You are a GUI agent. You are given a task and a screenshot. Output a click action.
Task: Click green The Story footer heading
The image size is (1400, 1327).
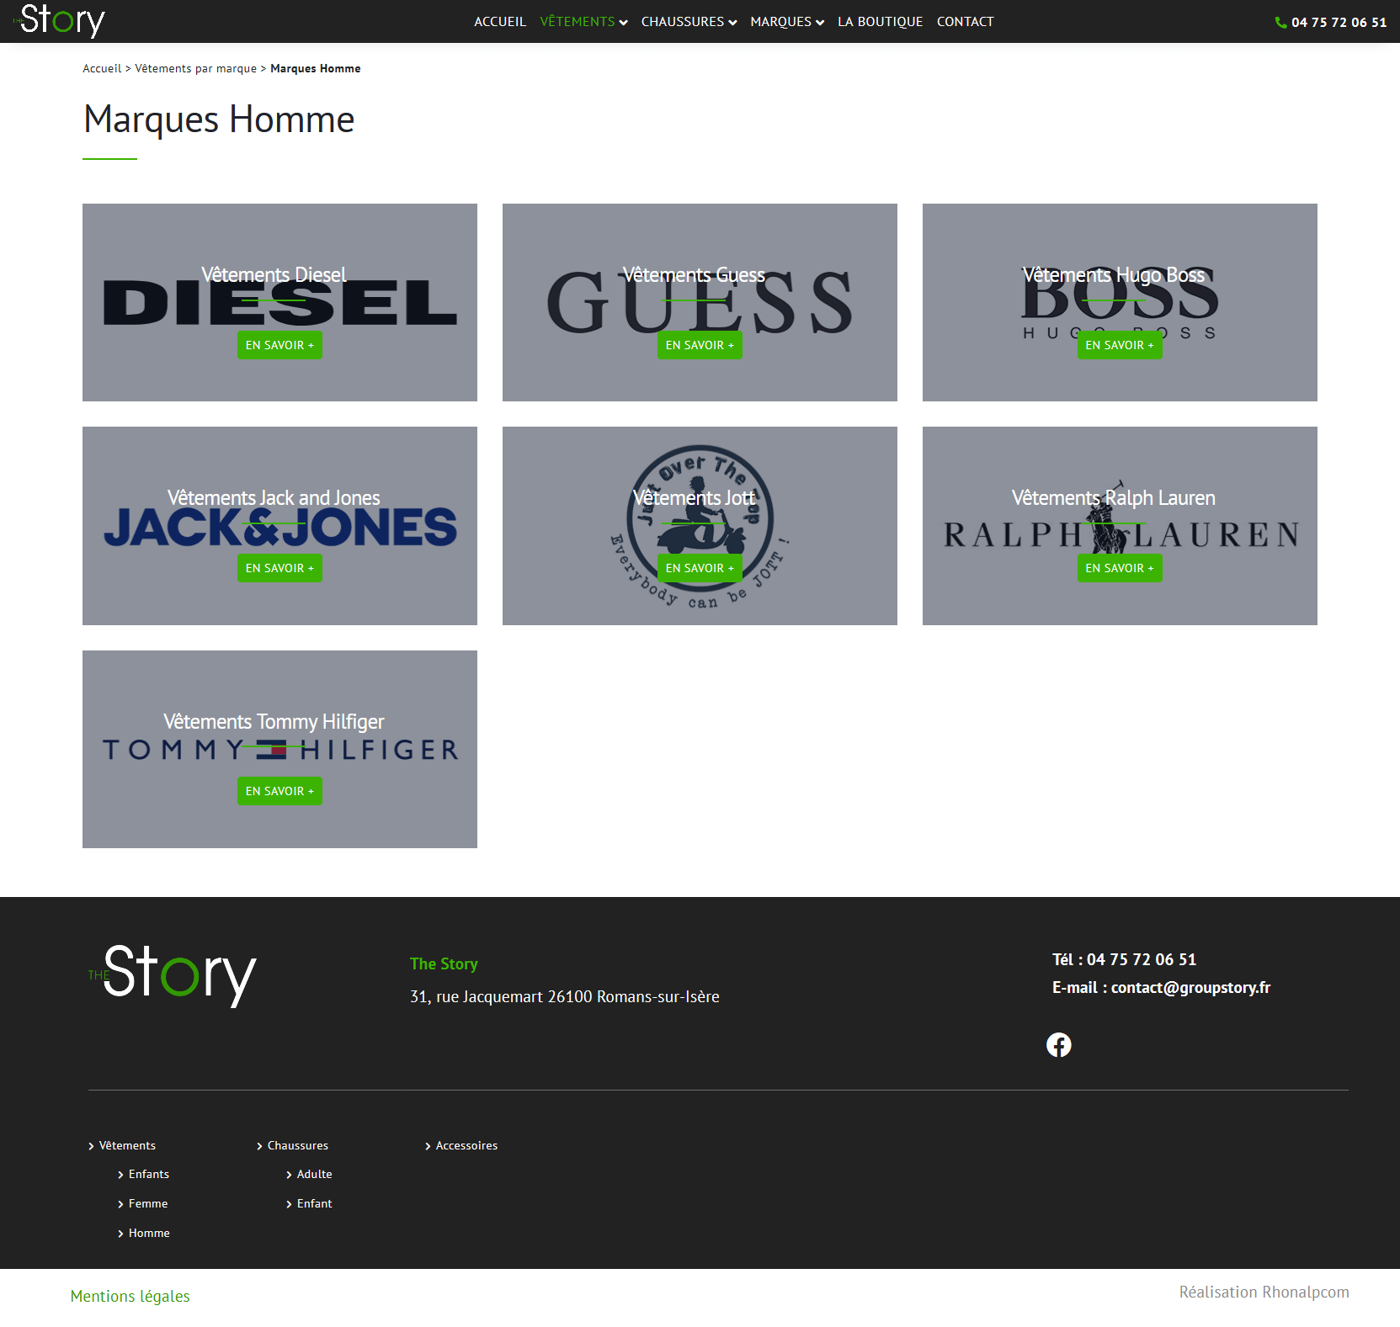tap(444, 963)
